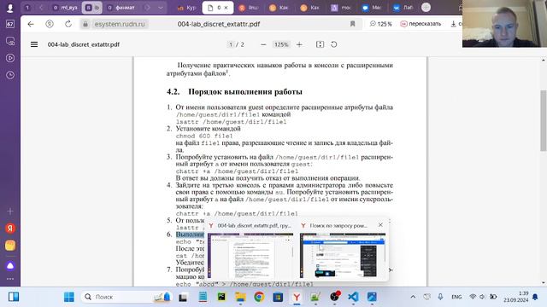Add a new sidebar item with plus
Viewport: 547px width, 307px height.
pyautogui.click(x=10, y=211)
